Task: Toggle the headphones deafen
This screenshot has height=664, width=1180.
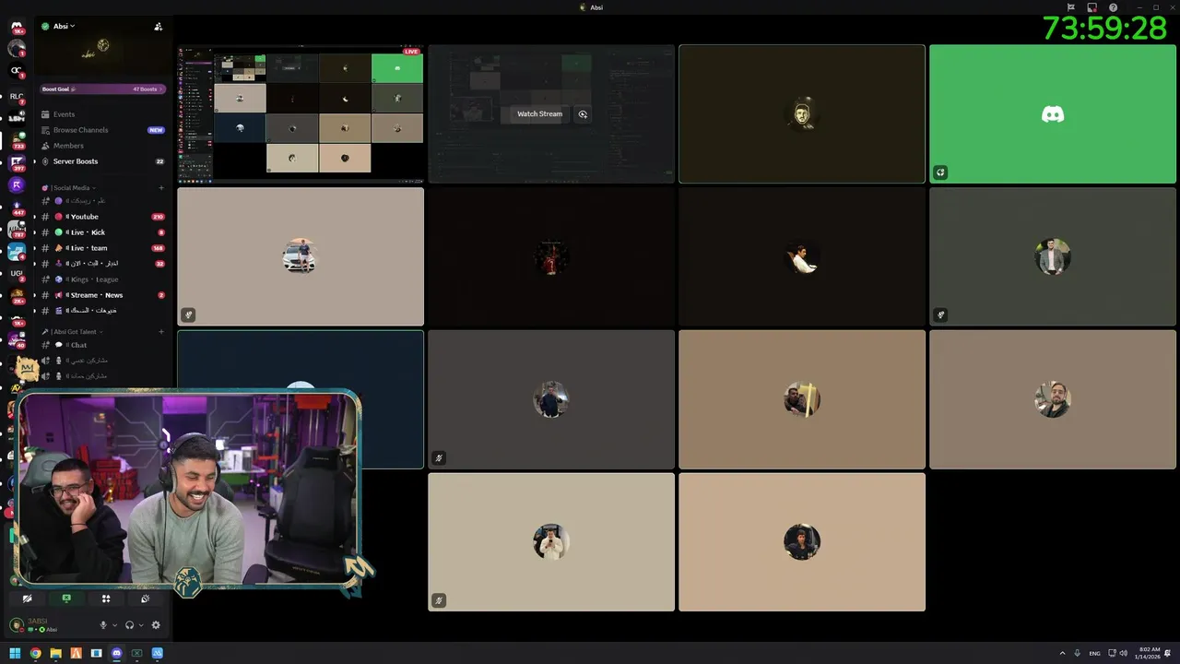Action: coord(130,625)
